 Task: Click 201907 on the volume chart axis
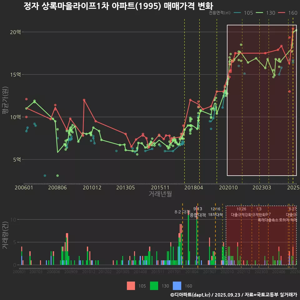point(209,272)
